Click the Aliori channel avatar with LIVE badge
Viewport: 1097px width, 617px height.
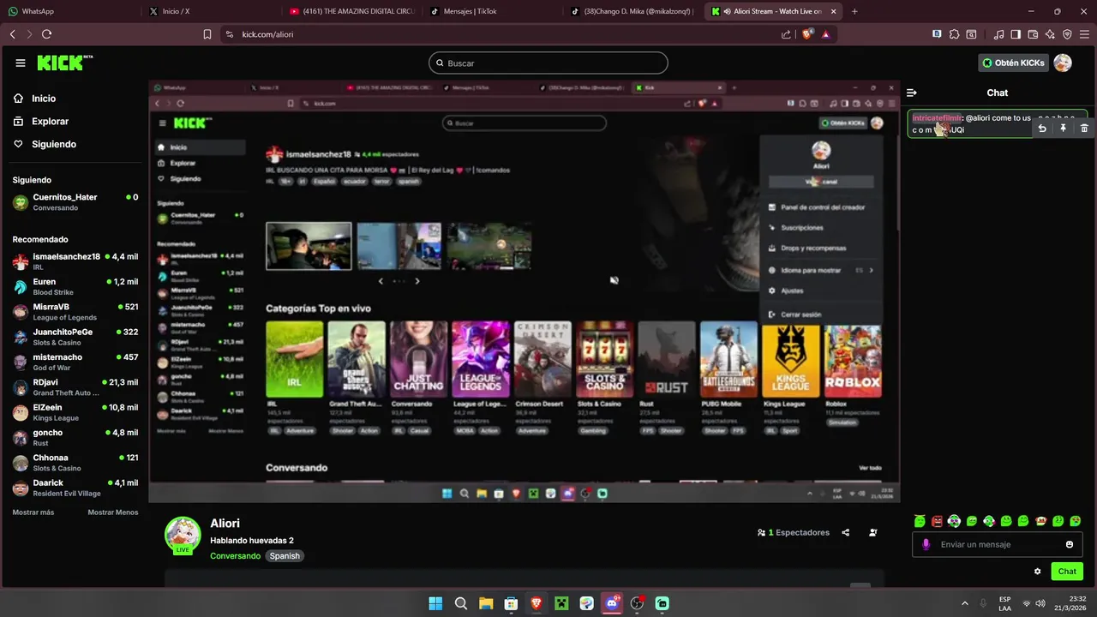point(183,535)
